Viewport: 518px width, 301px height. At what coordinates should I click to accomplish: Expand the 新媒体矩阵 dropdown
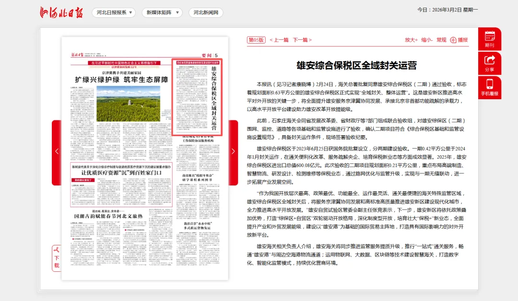click(162, 12)
